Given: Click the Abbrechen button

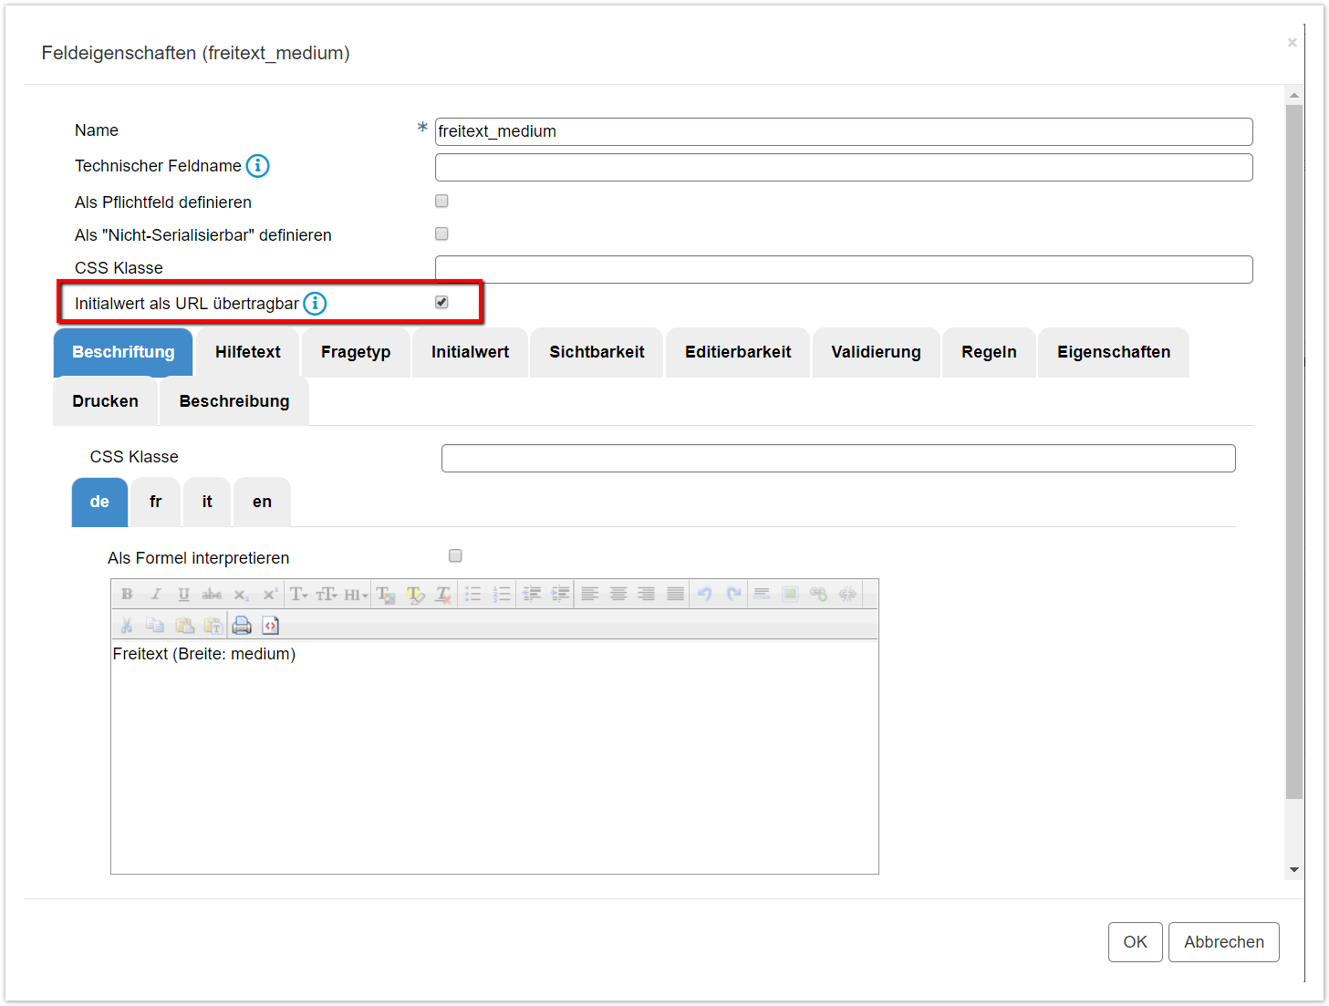Looking at the screenshot, I should coord(1223,942).
